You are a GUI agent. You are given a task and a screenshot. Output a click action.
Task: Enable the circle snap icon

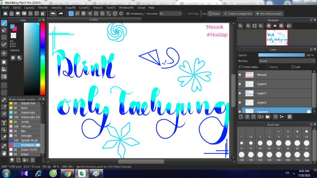[102, 14]
